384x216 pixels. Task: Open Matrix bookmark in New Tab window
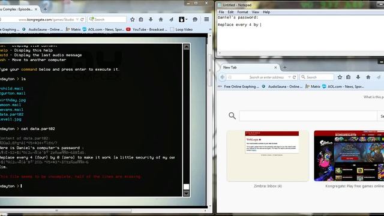click(x=313, y=86)
